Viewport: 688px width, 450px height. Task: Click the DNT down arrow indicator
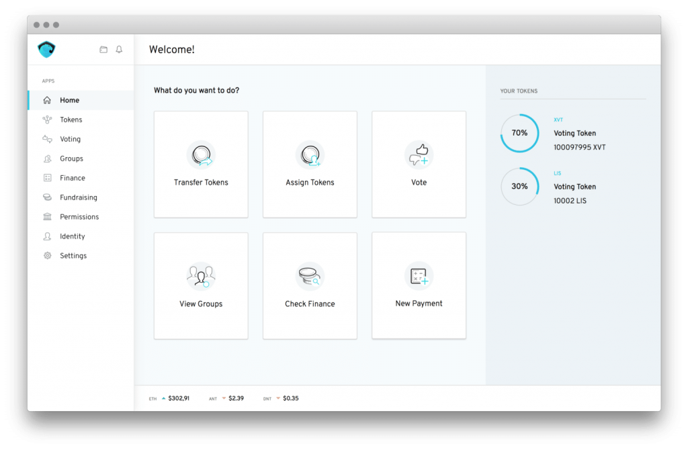[278, 399]
